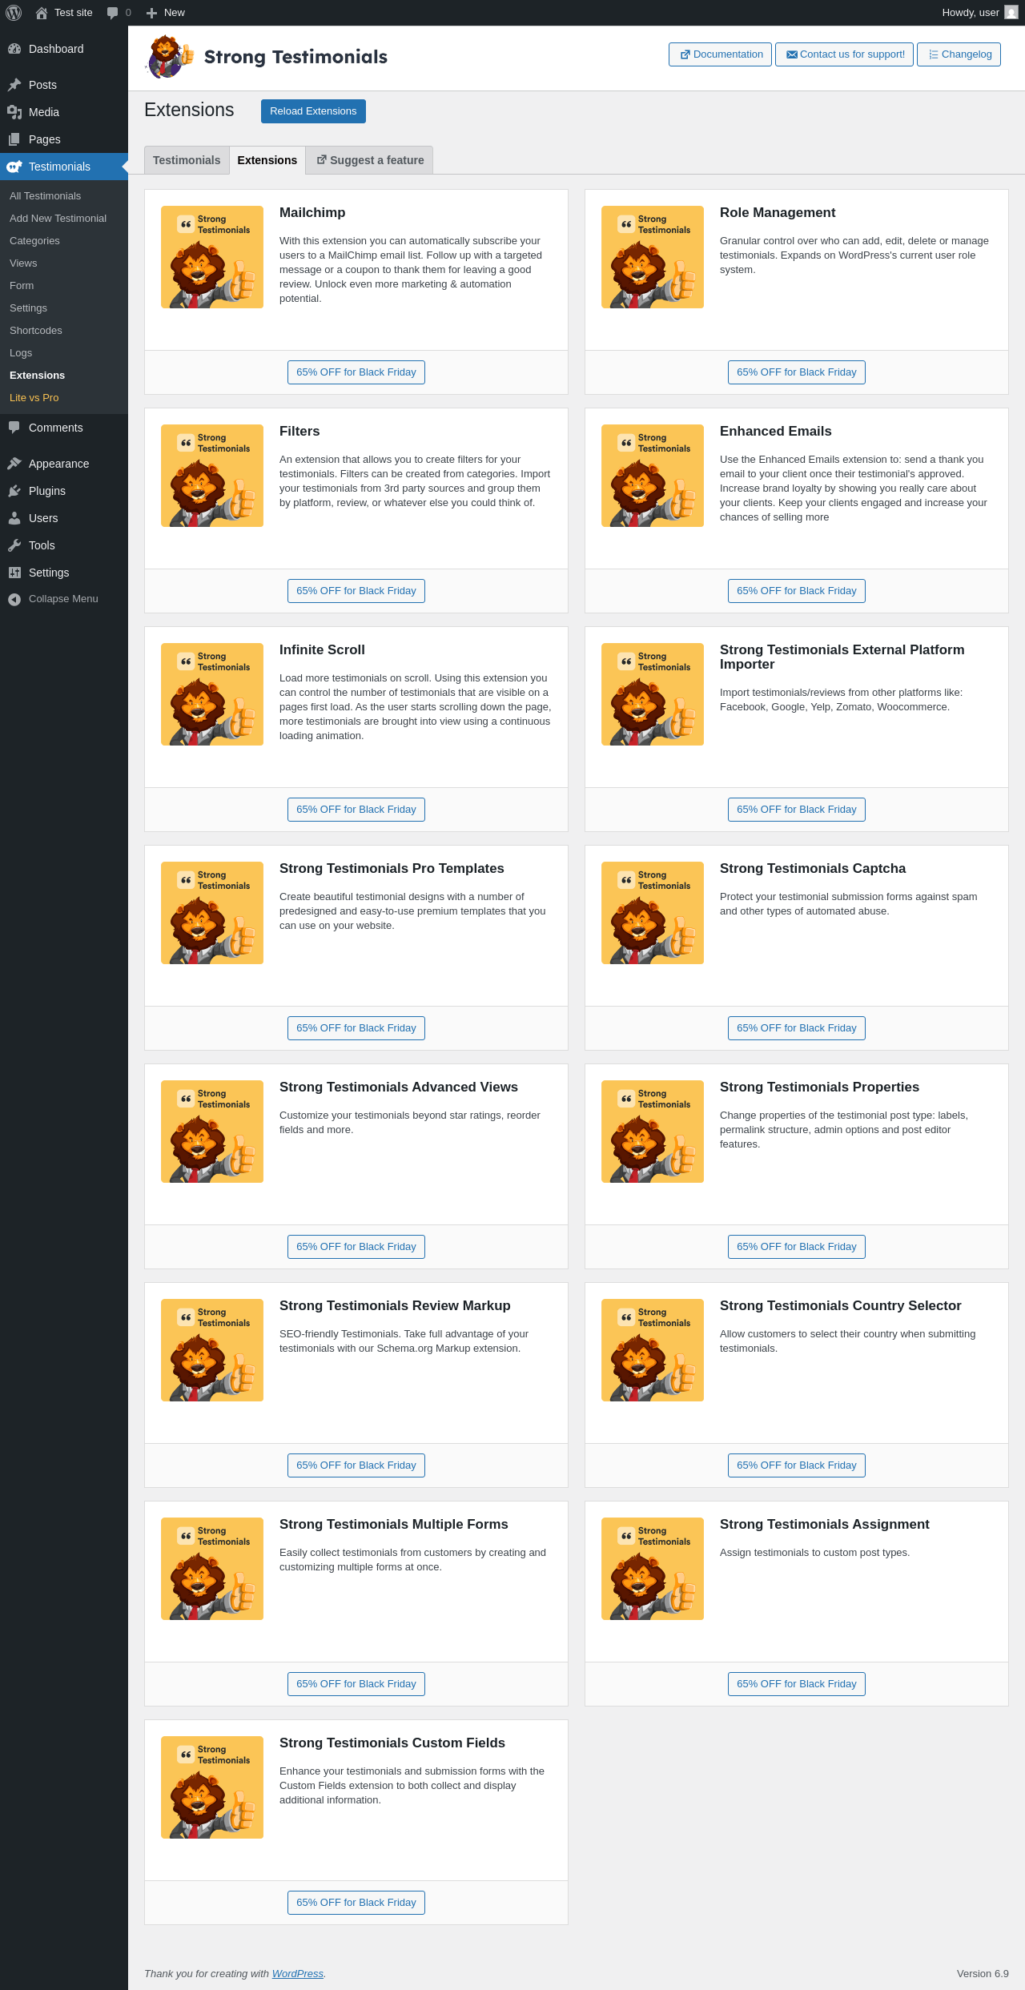Click the Custom Fields extension thumbnail

[212, 1787]
